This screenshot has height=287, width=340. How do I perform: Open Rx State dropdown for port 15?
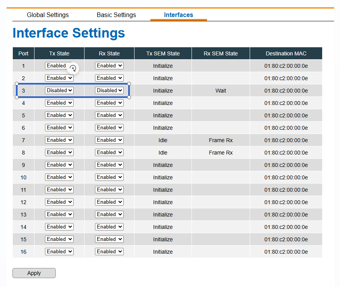point(109,239)
